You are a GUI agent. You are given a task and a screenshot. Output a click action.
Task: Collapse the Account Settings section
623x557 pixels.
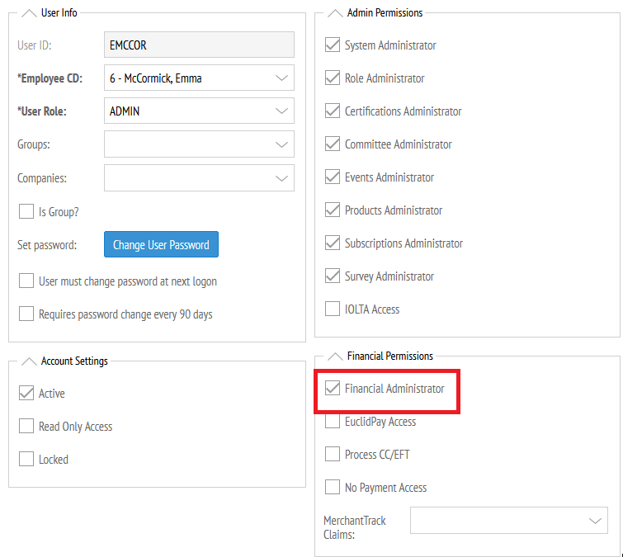point(28,361)
